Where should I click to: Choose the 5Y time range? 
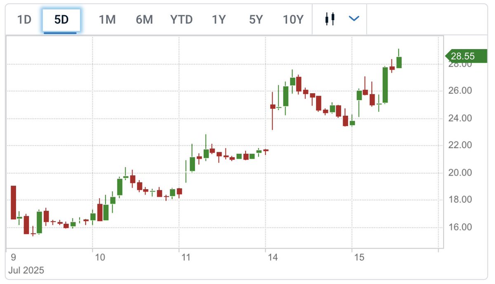coord(256,19)
